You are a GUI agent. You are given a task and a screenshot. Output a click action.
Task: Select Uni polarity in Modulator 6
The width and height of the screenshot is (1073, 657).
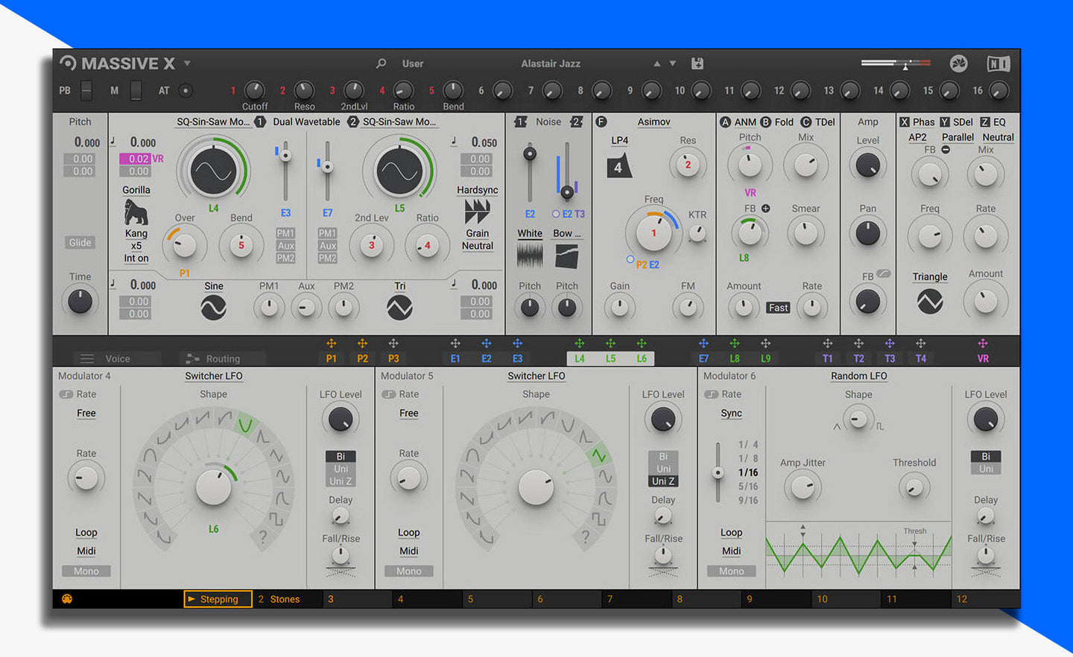[x=986, y=469]
